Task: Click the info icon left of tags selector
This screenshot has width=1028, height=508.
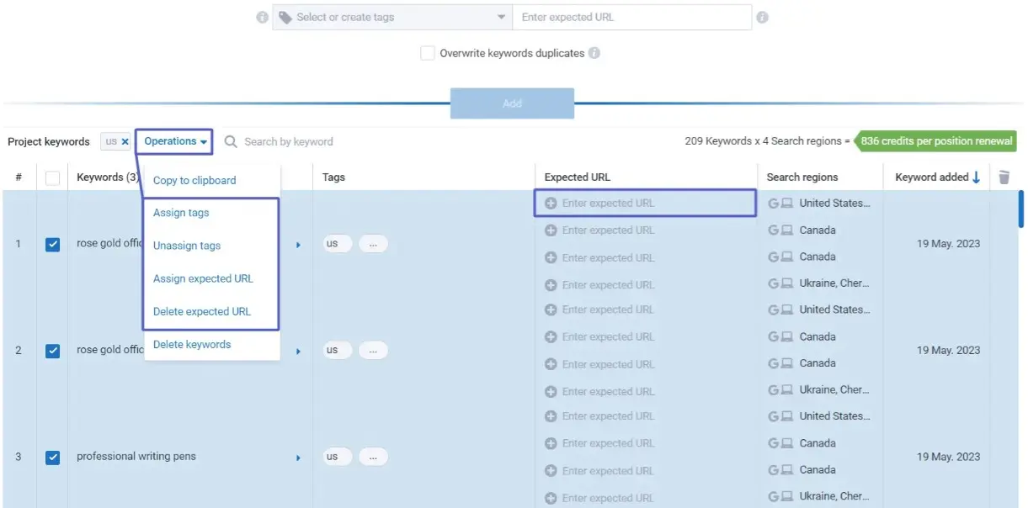Action: coord(262,17)
